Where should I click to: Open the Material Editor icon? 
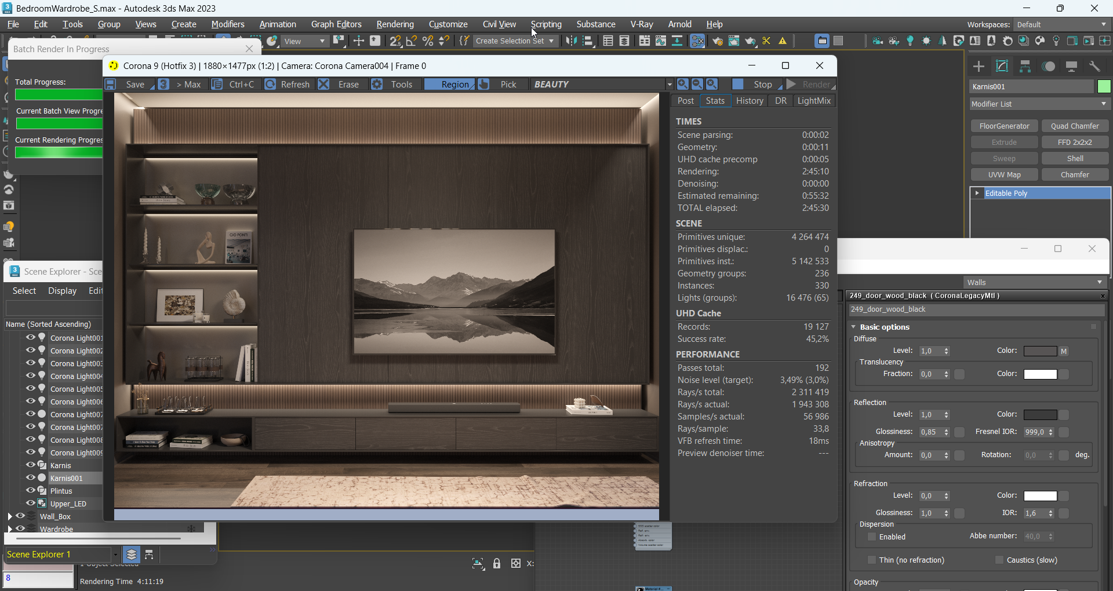pos(1041,41)
